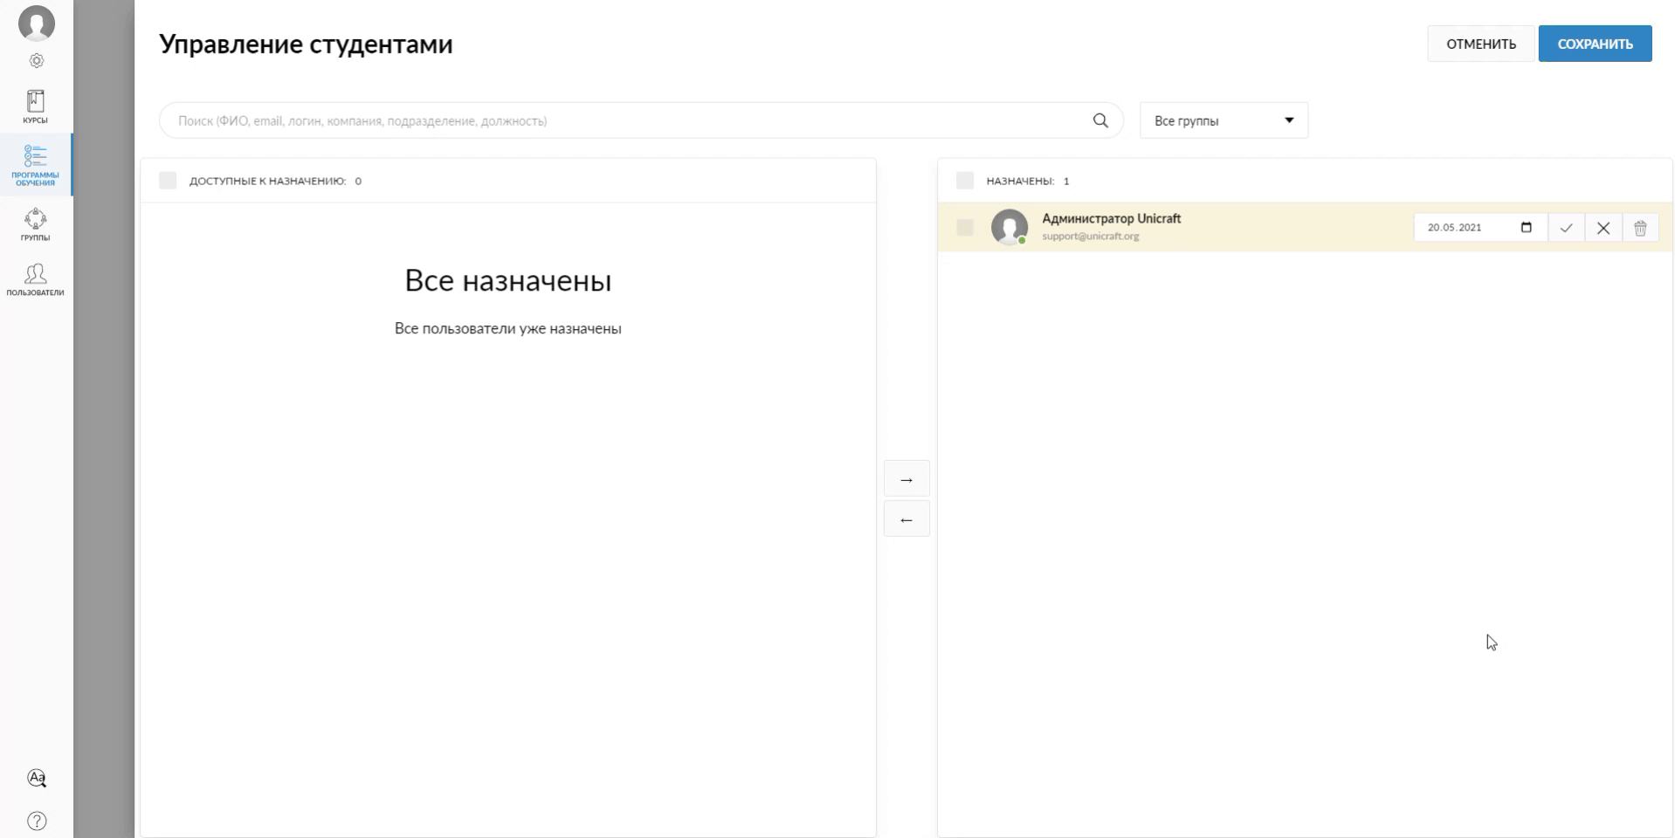Toggle select-all checkbox for Доступные к назначению

click(168, 181)
